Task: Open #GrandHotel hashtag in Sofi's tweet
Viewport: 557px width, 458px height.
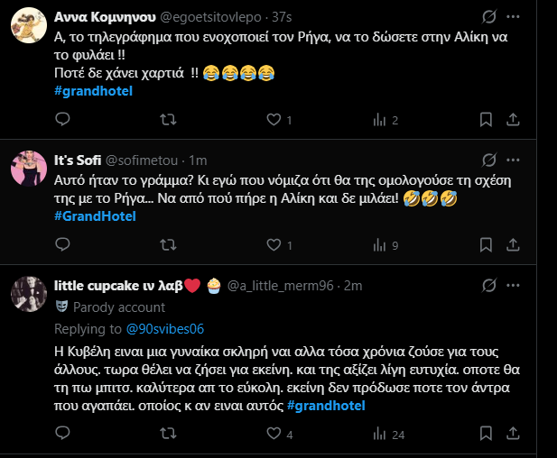Action: pyautogui.click(x=95, y=216)
